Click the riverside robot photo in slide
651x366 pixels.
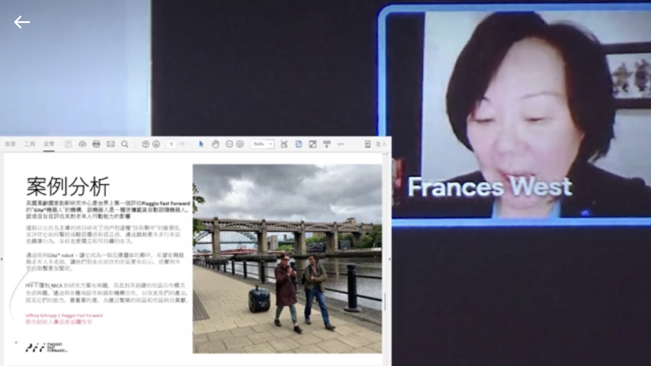287,259
